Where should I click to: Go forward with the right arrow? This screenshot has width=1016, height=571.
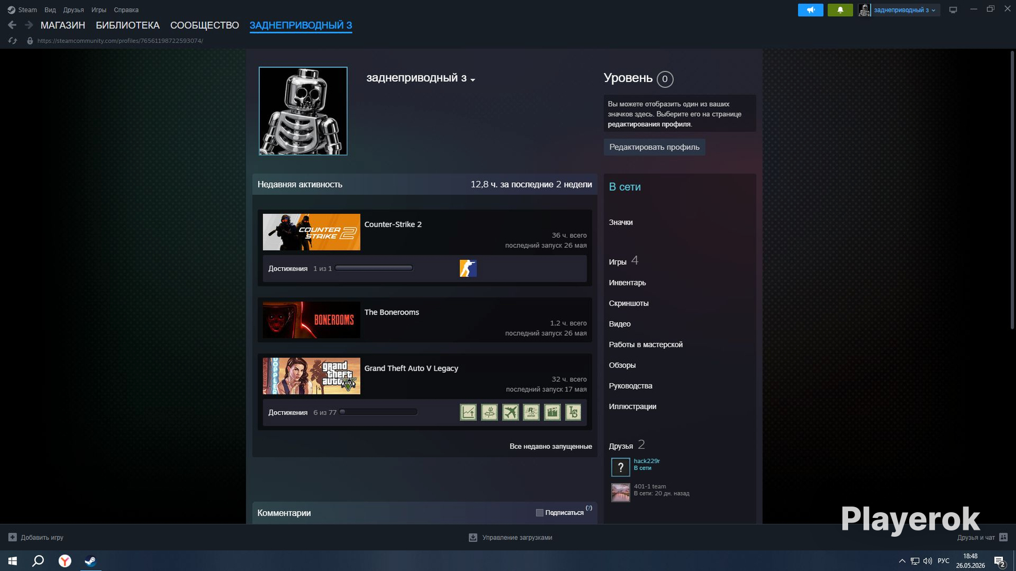(x=29, y=25)
